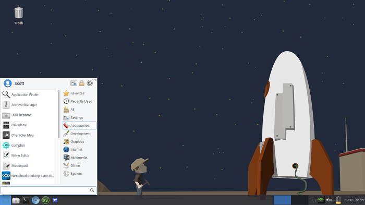Click the application list scrollbar
Screen dimensions: 365x205
coord(58,114)
